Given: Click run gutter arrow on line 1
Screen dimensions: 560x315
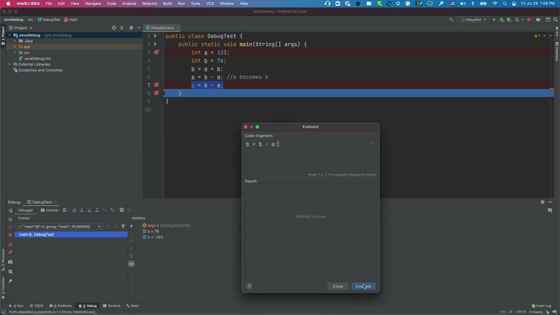Looking at the screenshot, I should (155, 36).
